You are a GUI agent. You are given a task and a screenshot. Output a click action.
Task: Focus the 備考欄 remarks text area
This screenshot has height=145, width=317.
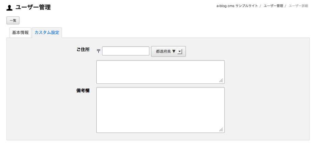160,110
